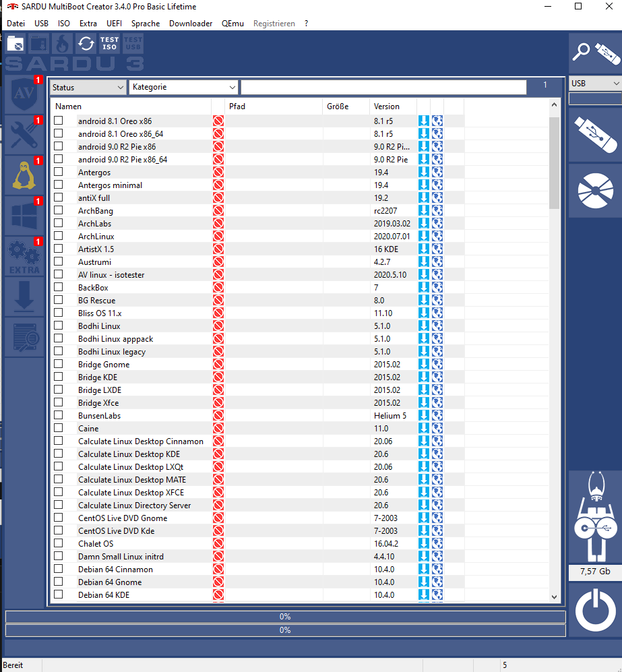Enable the Austrumi checkbox

tap(59, 262)
